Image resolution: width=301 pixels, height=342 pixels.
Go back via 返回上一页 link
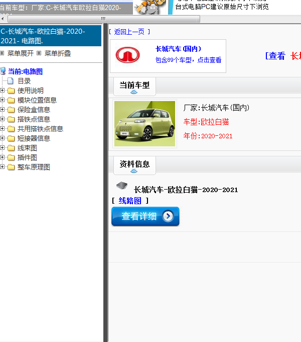pyautogui.click(x=129, y=32)
